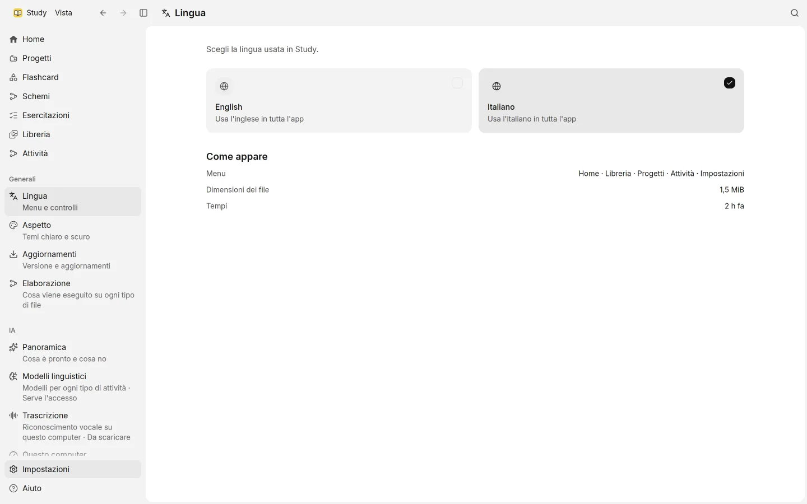Screen dimensions: 807x504
Task: Select Lingua settings entry
Action: pos(73,202)
